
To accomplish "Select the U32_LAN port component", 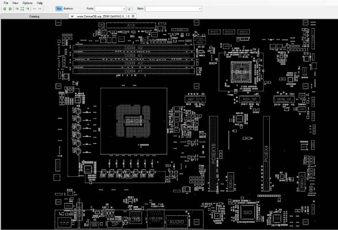I will (x=156, y=218).
